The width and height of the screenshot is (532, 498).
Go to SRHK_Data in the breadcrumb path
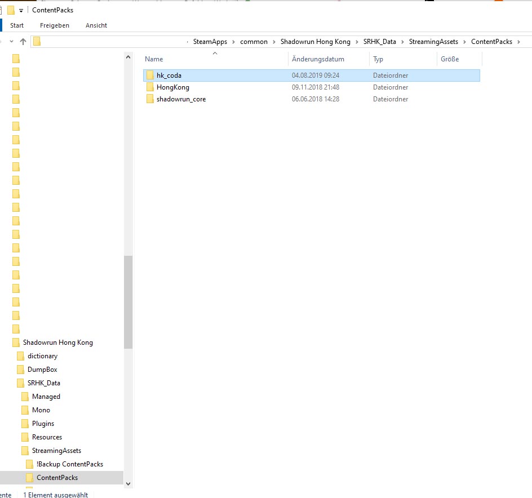380,42
